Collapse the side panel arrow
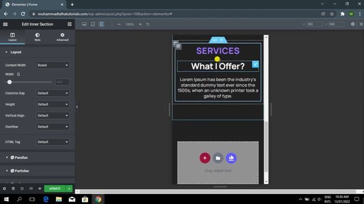 click(x=77, y=107)
